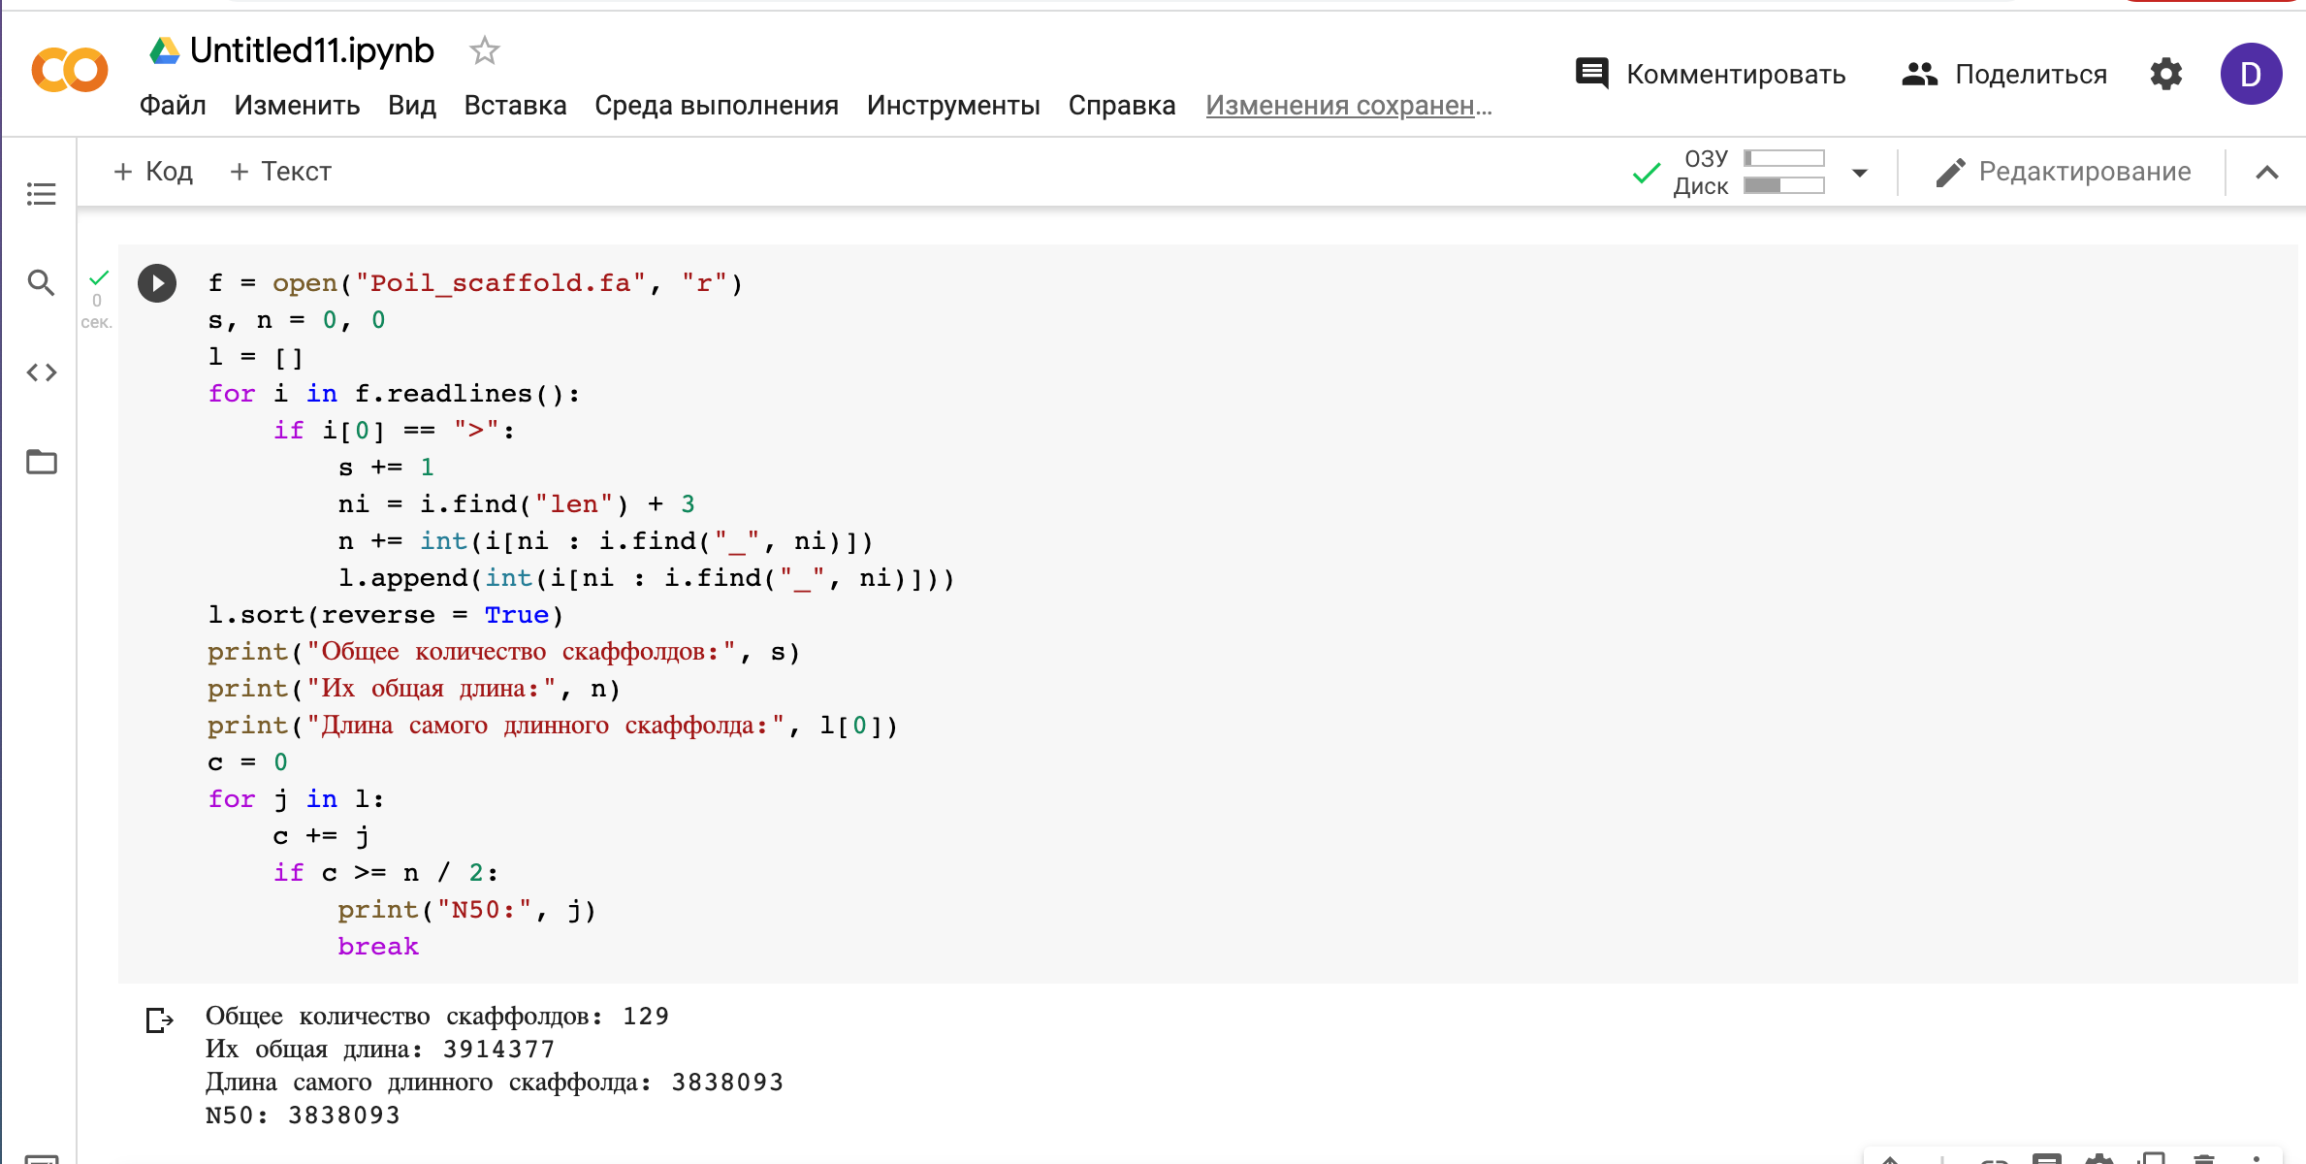Click the Комментировать button
The height and width of the screenshot is (1164, 2306).
(1711, 74)
